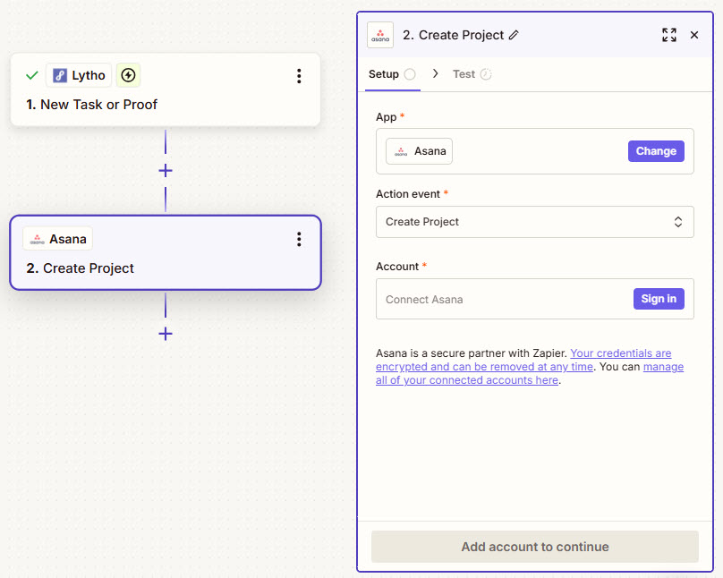The height and width of the screenshot is (578, 723).
Task: Click the Account field label
Action: pos(397,267)
